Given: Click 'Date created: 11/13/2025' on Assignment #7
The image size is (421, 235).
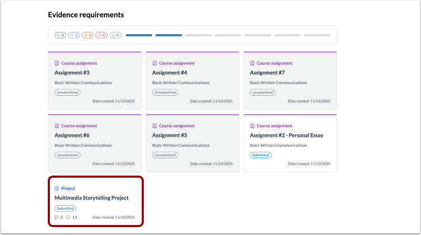Looking at the screenshot, I should [309, 101].
